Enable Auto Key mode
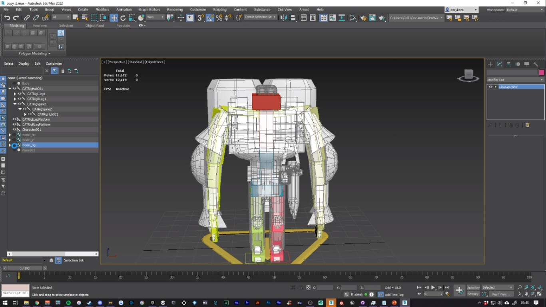546x307 pixels. click(473, 287)
